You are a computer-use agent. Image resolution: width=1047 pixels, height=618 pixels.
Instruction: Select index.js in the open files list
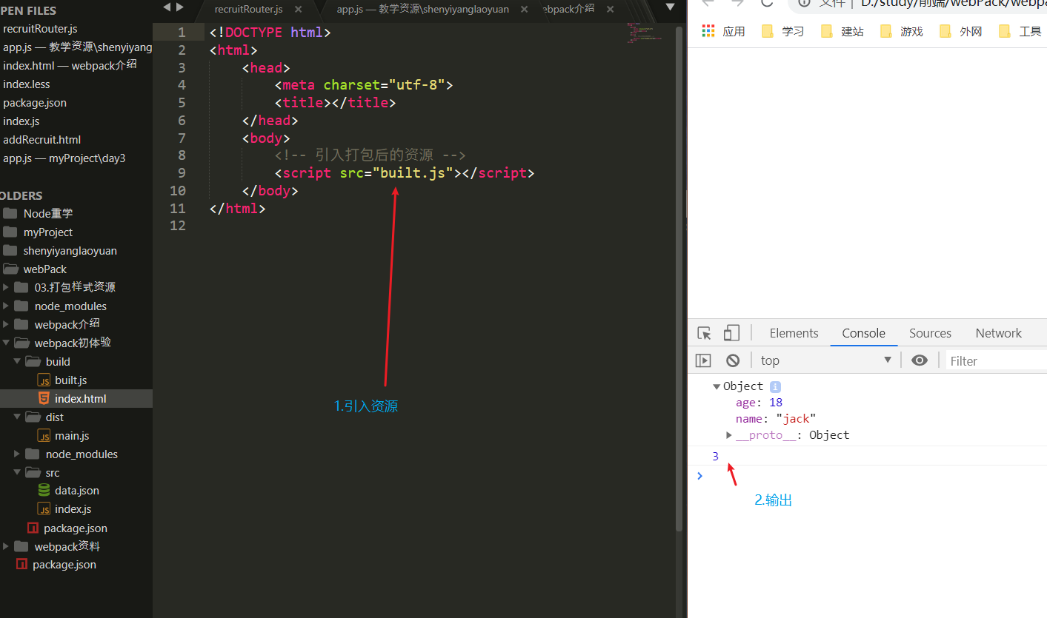21,121
